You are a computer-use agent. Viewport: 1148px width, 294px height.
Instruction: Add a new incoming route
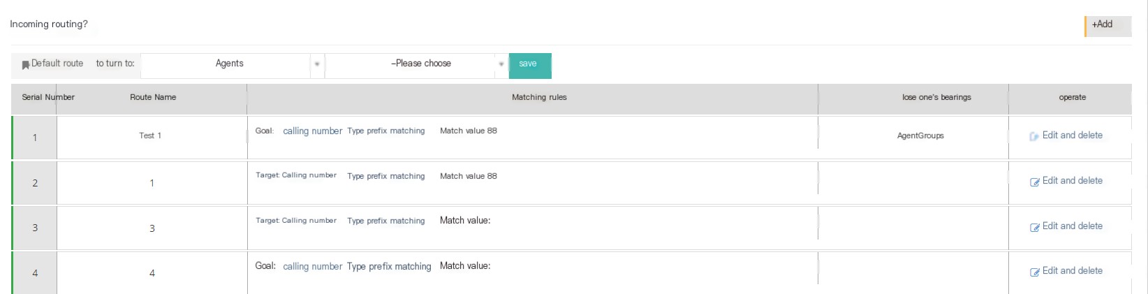(x=1107, y=26)
